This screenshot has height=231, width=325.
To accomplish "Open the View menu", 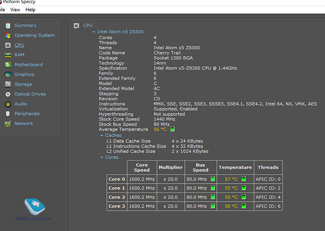I will (15, 10).
